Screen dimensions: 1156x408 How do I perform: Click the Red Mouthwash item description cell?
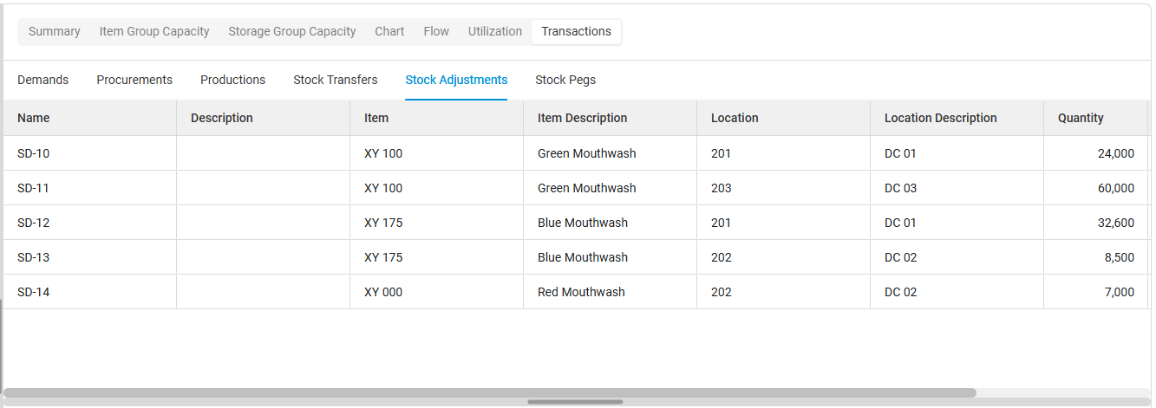tap(581, 292)
